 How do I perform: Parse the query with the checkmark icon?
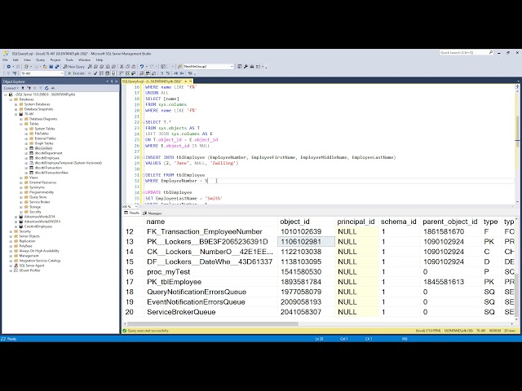pos(95,73)
